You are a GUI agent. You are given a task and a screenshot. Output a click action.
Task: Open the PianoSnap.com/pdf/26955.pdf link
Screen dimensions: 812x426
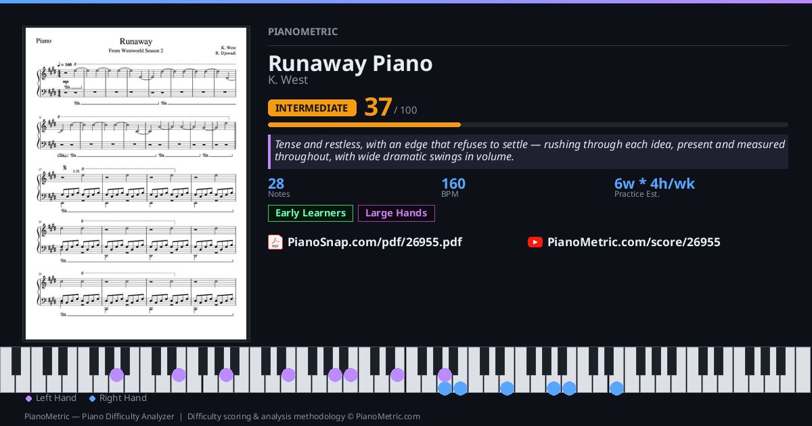[x=375, y=242]
